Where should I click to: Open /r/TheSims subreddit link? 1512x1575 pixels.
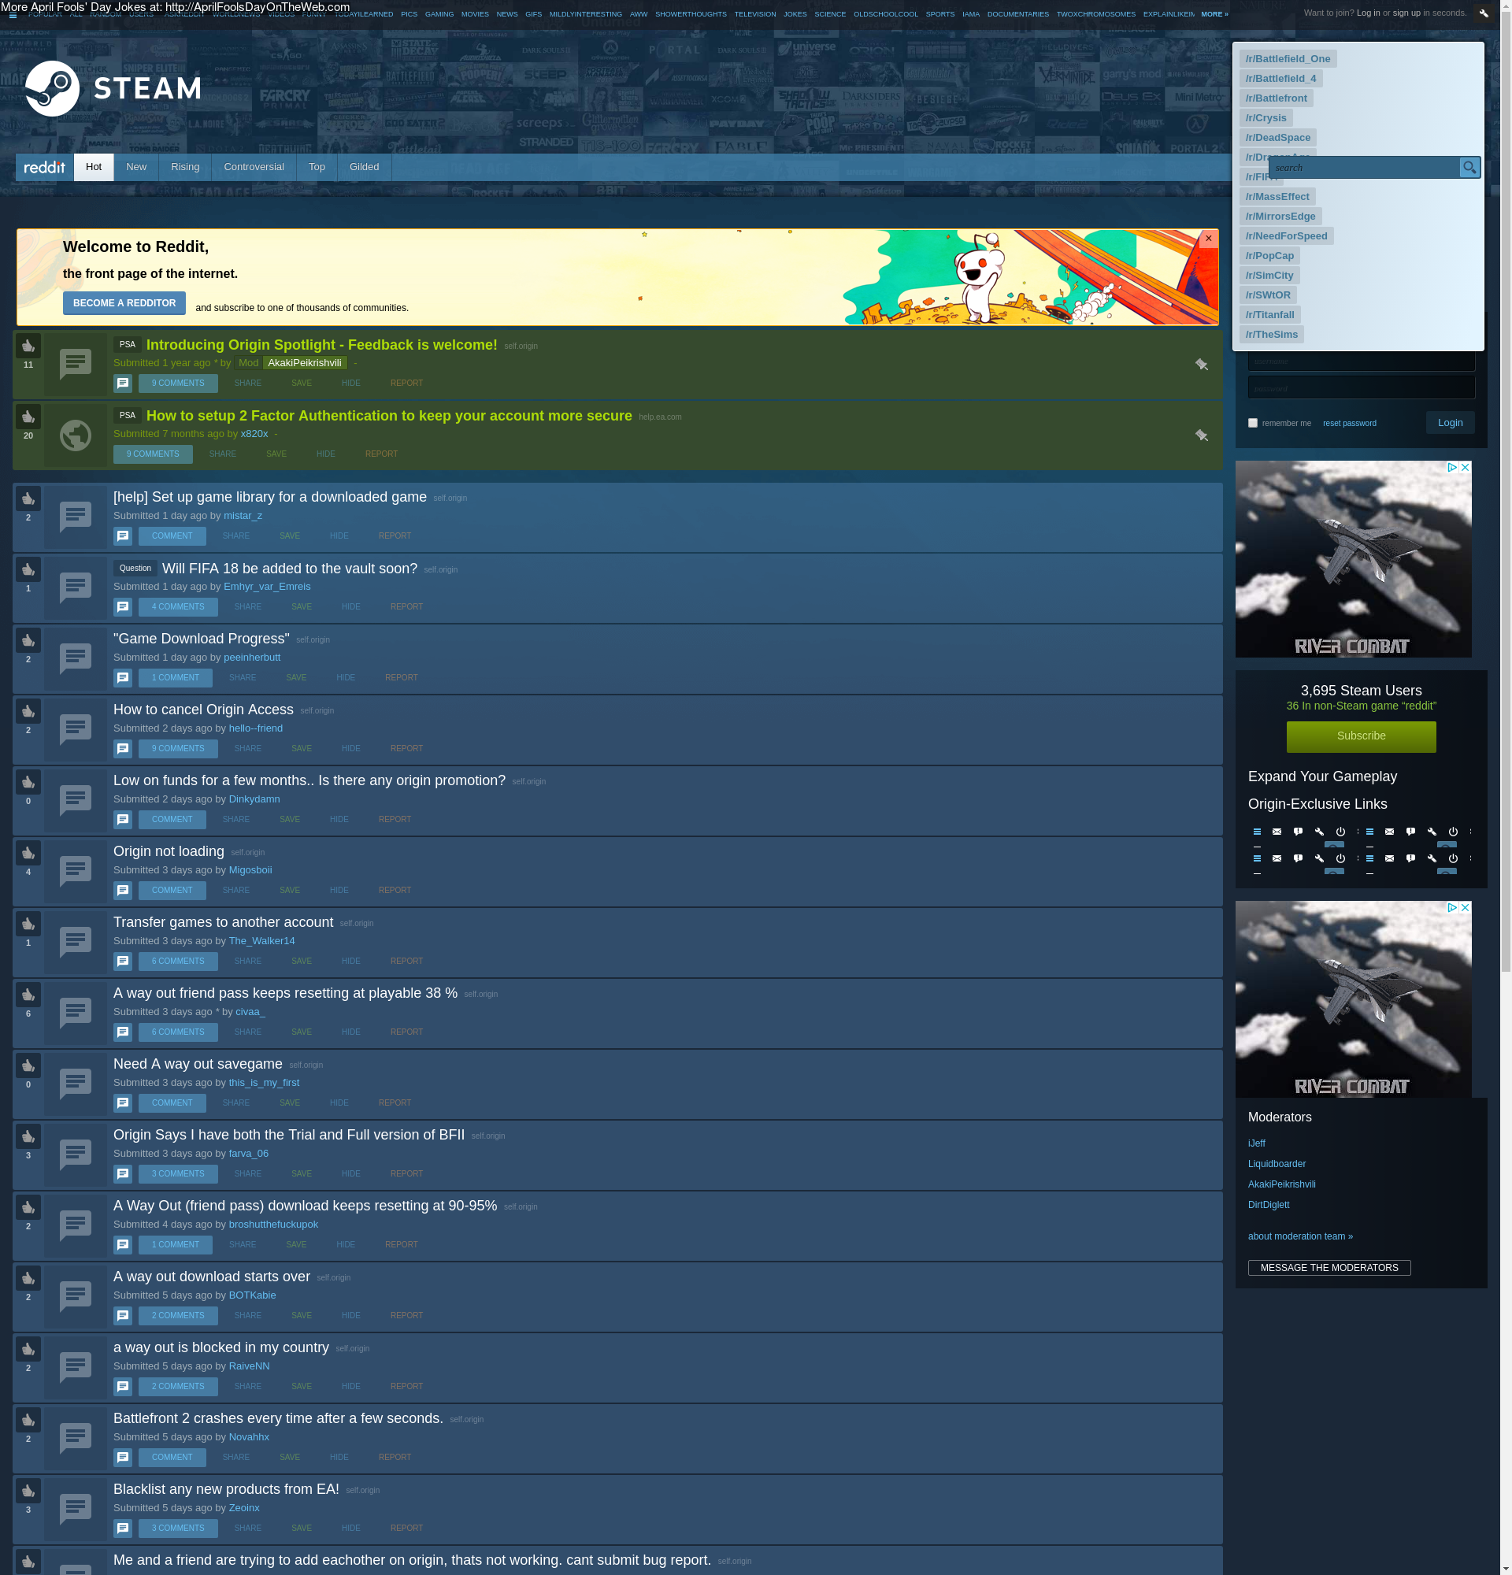(x=1271, y=334)
